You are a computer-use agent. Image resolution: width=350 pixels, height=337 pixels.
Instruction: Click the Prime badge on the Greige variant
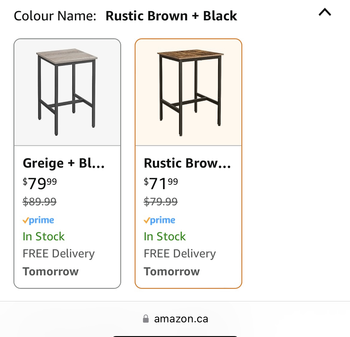(x=38, y=220)
